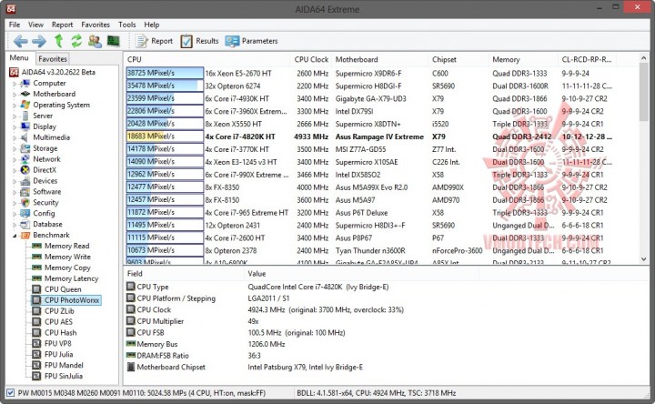This screenshot has height=404, width=655.
Task: Open the View menu
Action: (x=35, y=25)
